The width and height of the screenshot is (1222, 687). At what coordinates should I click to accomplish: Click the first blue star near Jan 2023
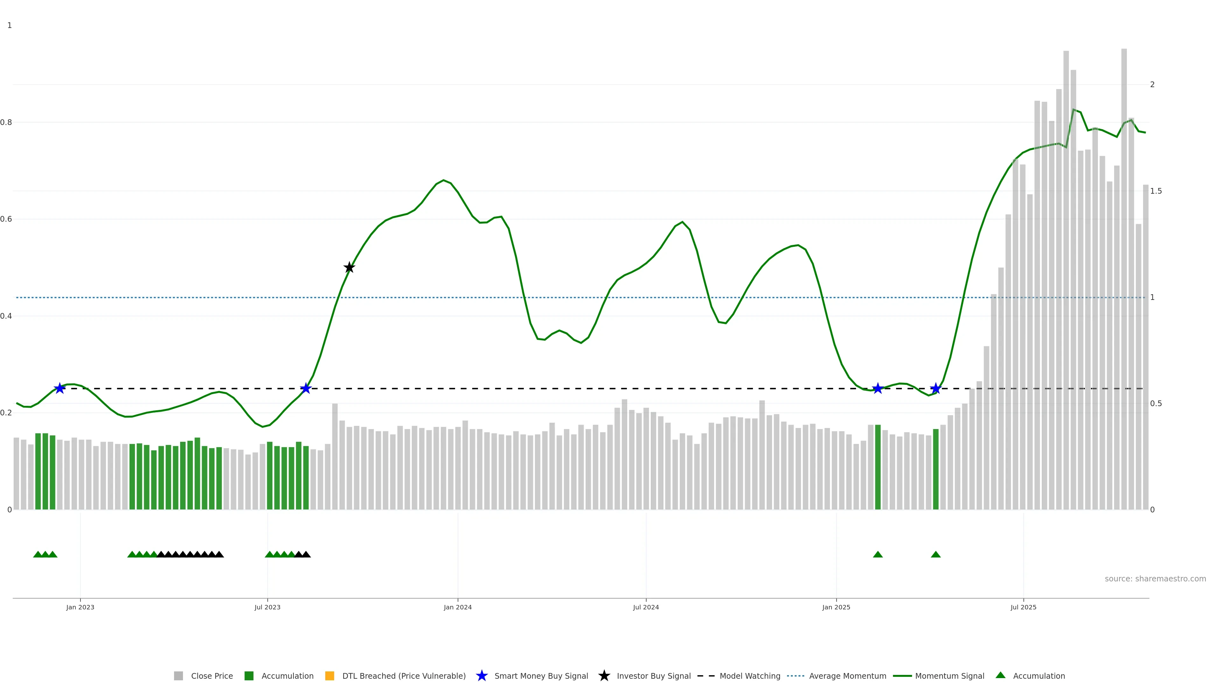pyautogui.click(x=59, y=388)
